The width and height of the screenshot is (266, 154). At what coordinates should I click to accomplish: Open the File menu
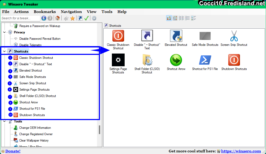click(6, 12)
